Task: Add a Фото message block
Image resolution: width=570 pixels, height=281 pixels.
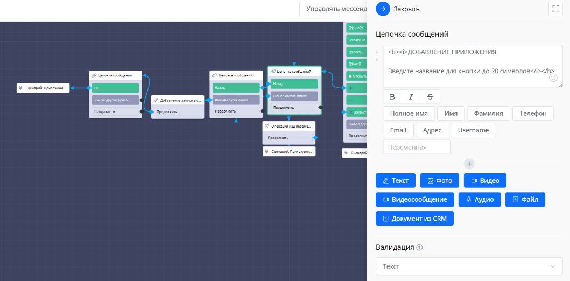Action: [440, 180]
